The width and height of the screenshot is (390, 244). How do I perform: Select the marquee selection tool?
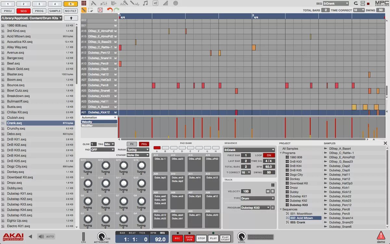(x=91, y=10)
